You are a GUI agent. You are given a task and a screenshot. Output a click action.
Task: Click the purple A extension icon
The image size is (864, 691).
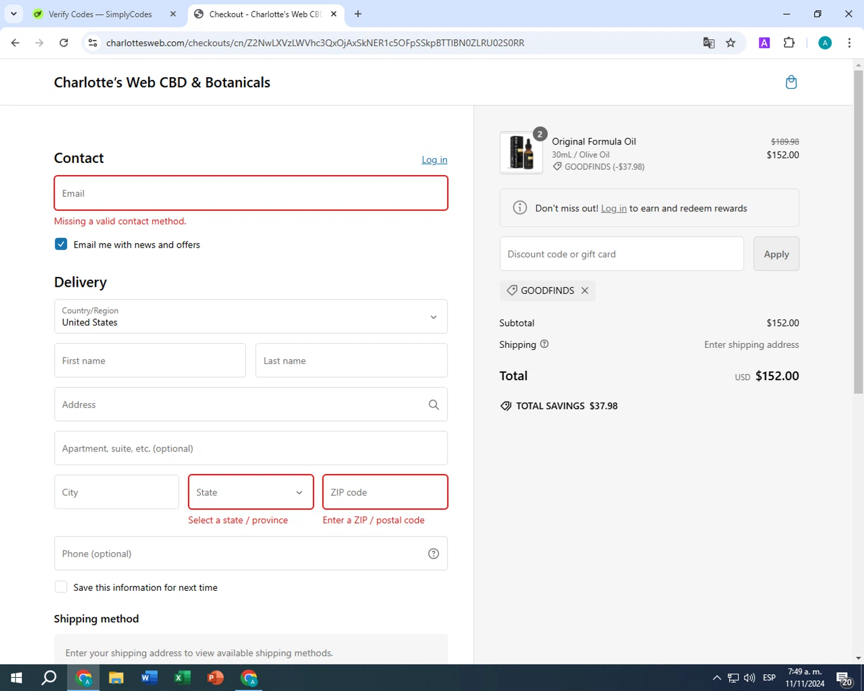click(764, 43)
